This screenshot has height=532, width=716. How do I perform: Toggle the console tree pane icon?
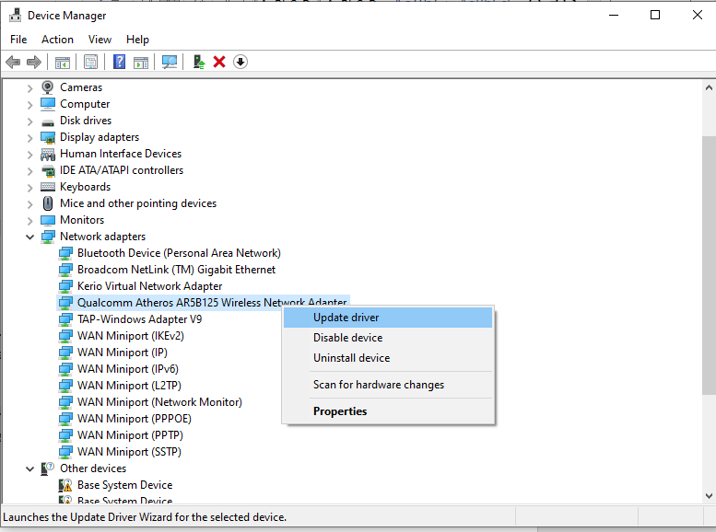[x=62, y=62]
